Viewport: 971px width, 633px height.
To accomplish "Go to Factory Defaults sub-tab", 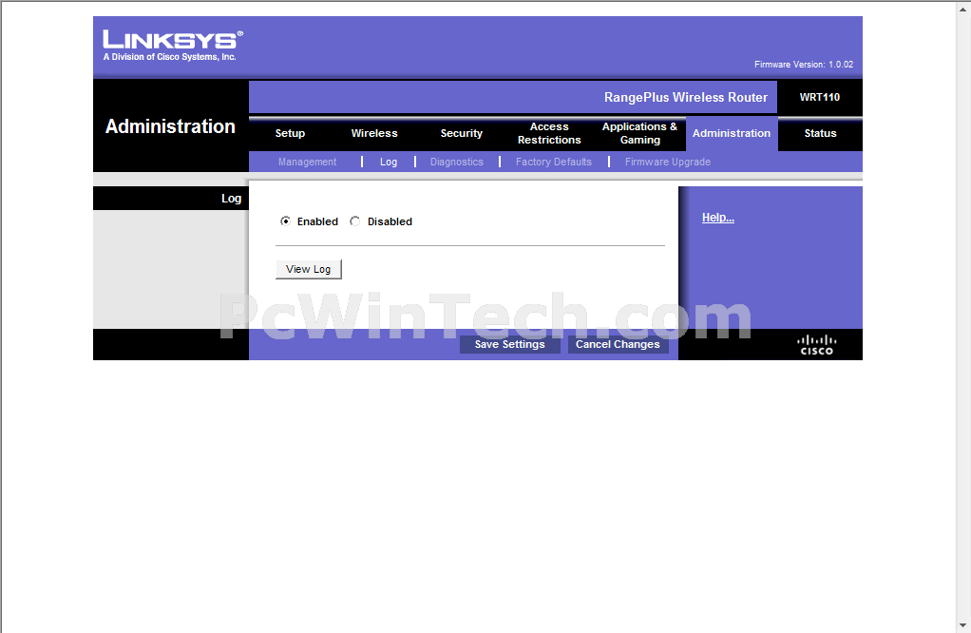I will pyautogui.click(x=554, y=162).
